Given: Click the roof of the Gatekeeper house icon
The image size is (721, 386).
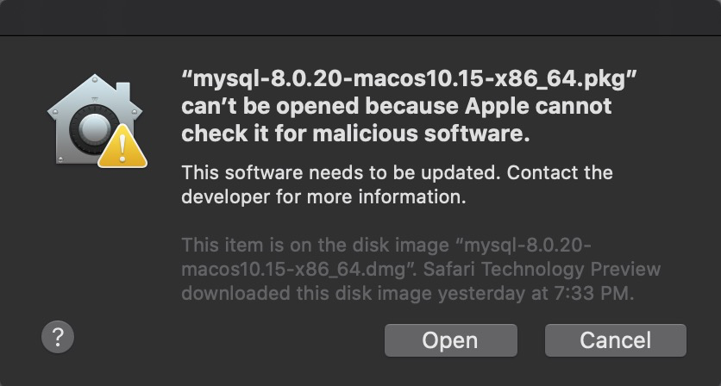Looking at the screenshot, I should pos(94,94).
